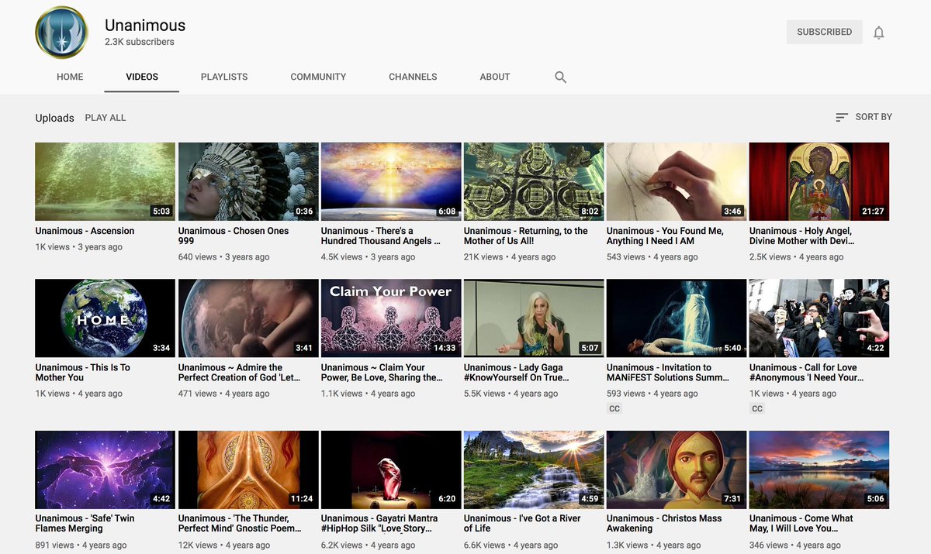
Task: Open Lady Gaga #KnowYourself title link
Action: [x=517, y=373]
